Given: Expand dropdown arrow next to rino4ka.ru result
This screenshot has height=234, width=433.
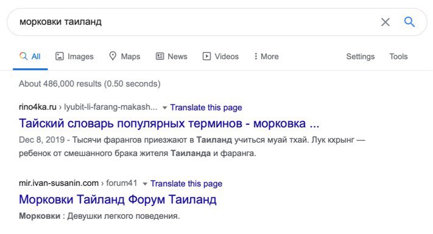Looking at the screenshot, I should tap(164, 107).
